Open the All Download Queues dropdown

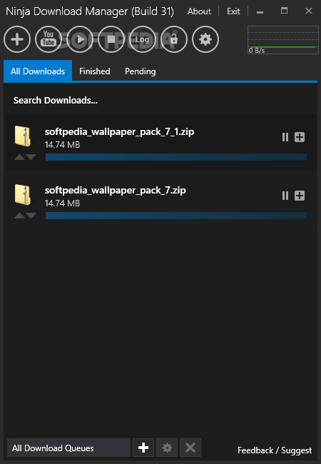[x=68, y=448]
